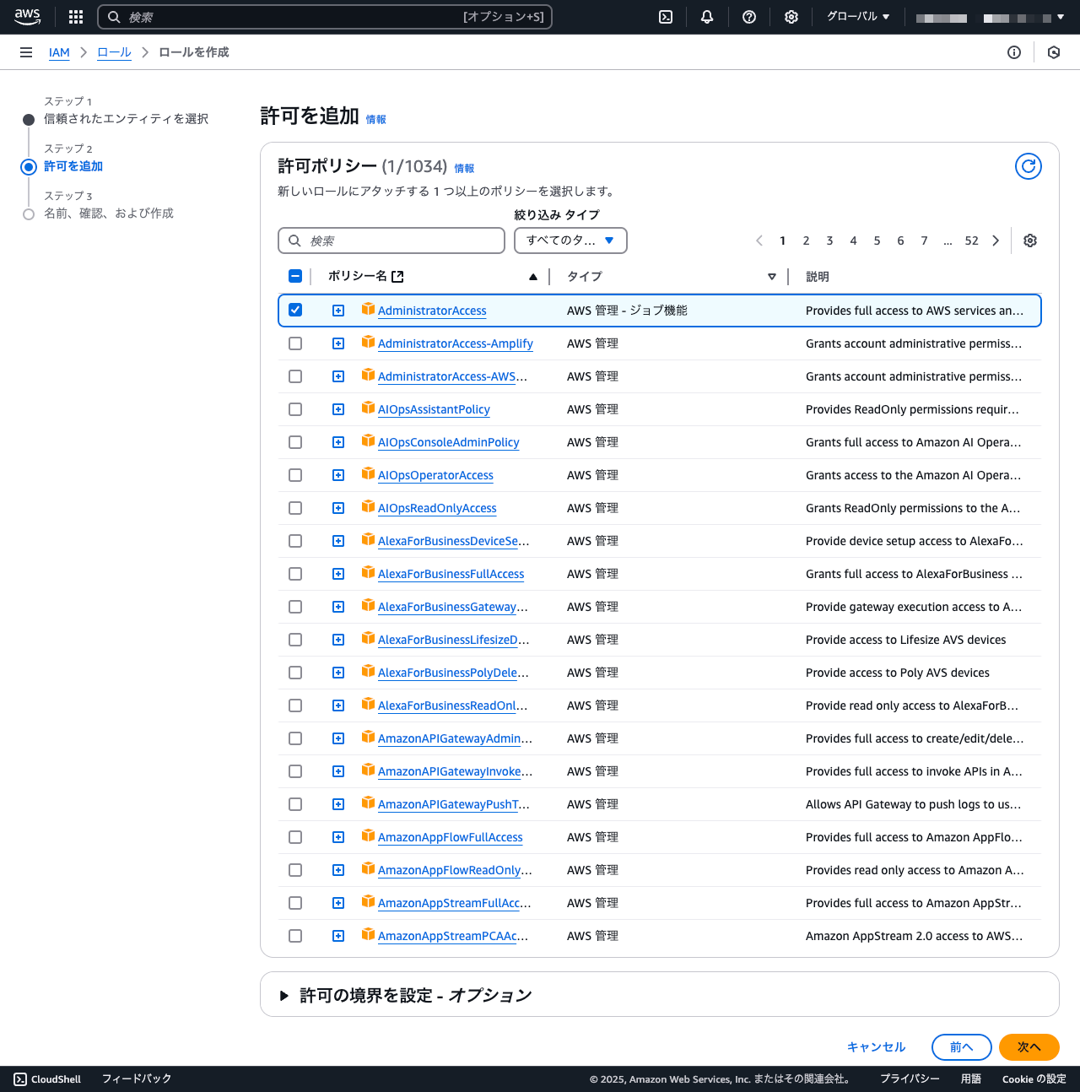This screenshot has height=1092, width=1080.
Task: Click the AdministratorAccess policy cube icon
Action: [368, 309]
